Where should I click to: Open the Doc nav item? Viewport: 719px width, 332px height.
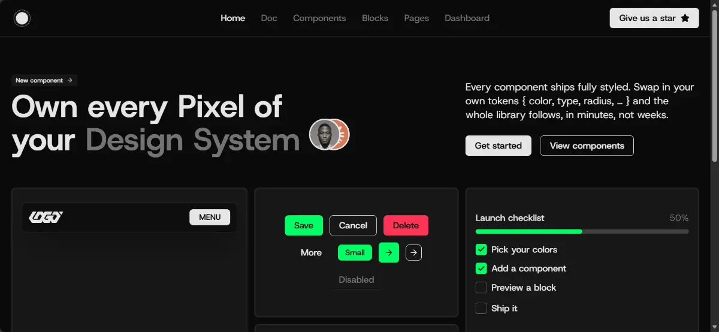269,18
